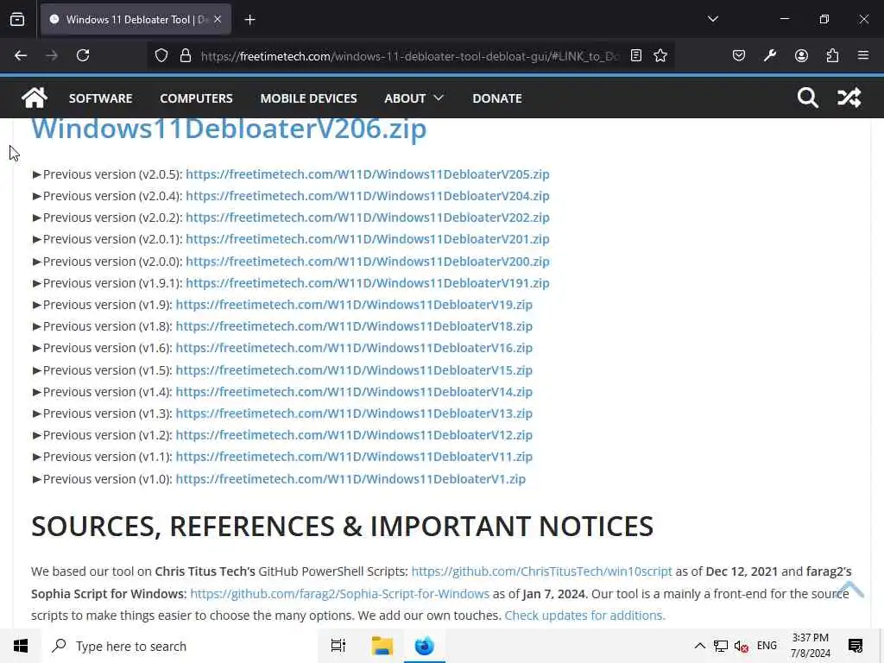Show hidden system tray icons
884x663 pixels.
click(x=699, y=646)
